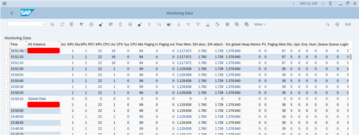Refresh the monitoring data

[62, 24]
